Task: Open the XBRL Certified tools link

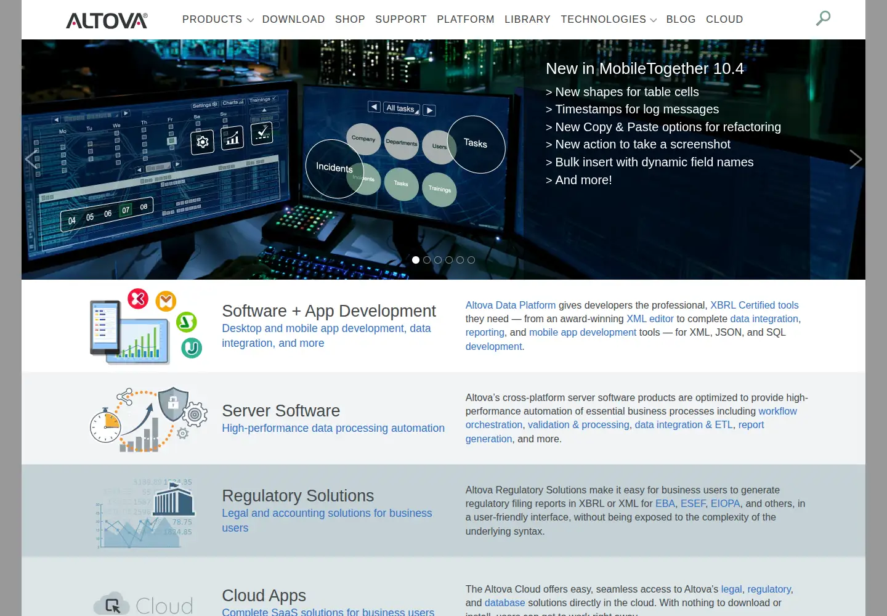Action: [x=755, y=305]
